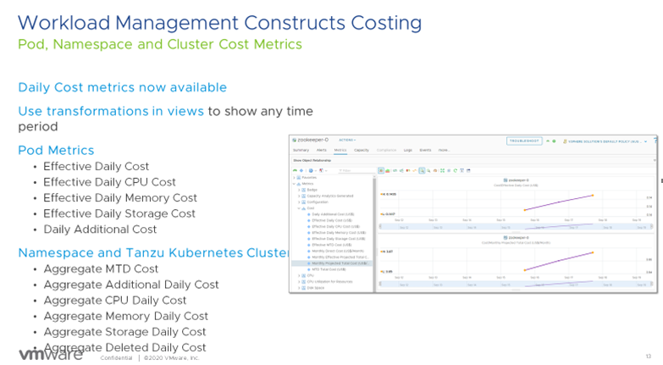
Task: Click the blue circular icon in tree toolbar
Action: coord(311,170)
